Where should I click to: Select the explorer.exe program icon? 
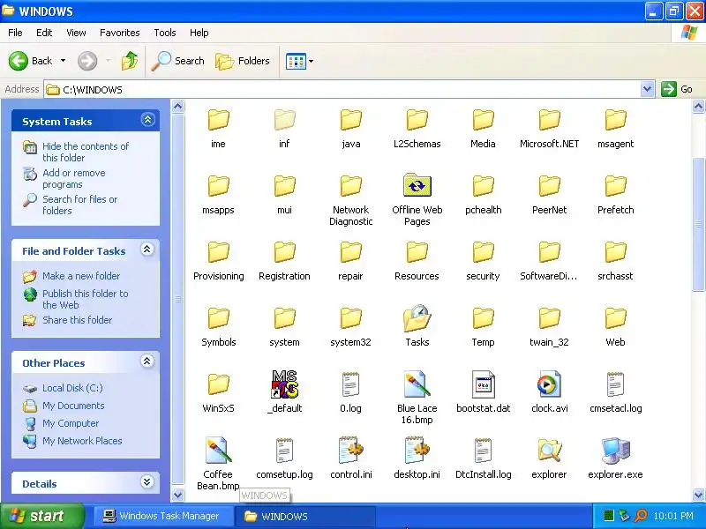615,451
